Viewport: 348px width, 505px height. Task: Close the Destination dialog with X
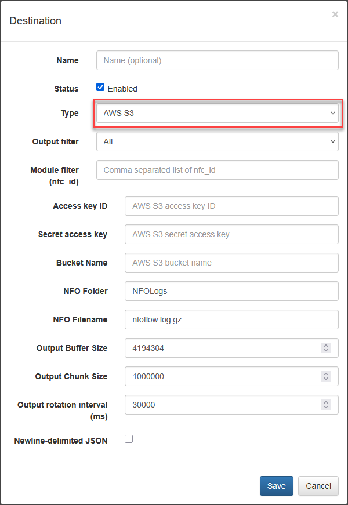[335, 14]
